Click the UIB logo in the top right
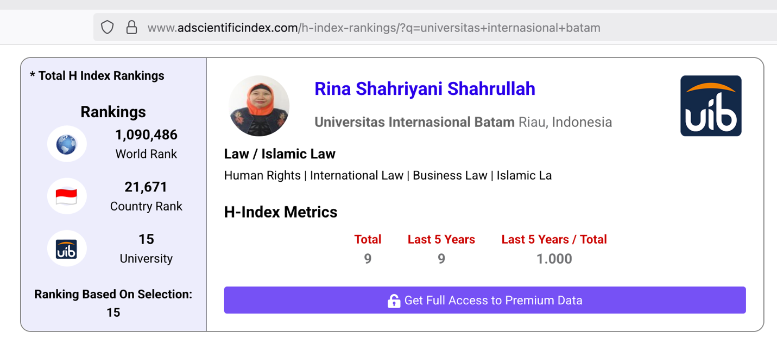 [x=711, y=105]
